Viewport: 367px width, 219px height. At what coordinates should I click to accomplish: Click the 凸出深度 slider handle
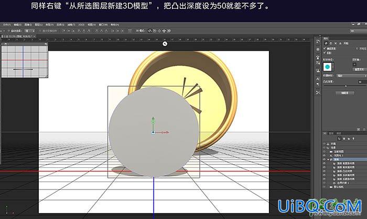pos(346,86)
